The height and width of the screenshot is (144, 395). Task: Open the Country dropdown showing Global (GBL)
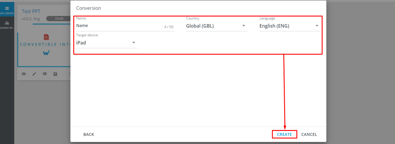[216, 26]
